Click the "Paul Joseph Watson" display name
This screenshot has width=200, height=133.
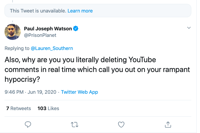tap(48, 29)
